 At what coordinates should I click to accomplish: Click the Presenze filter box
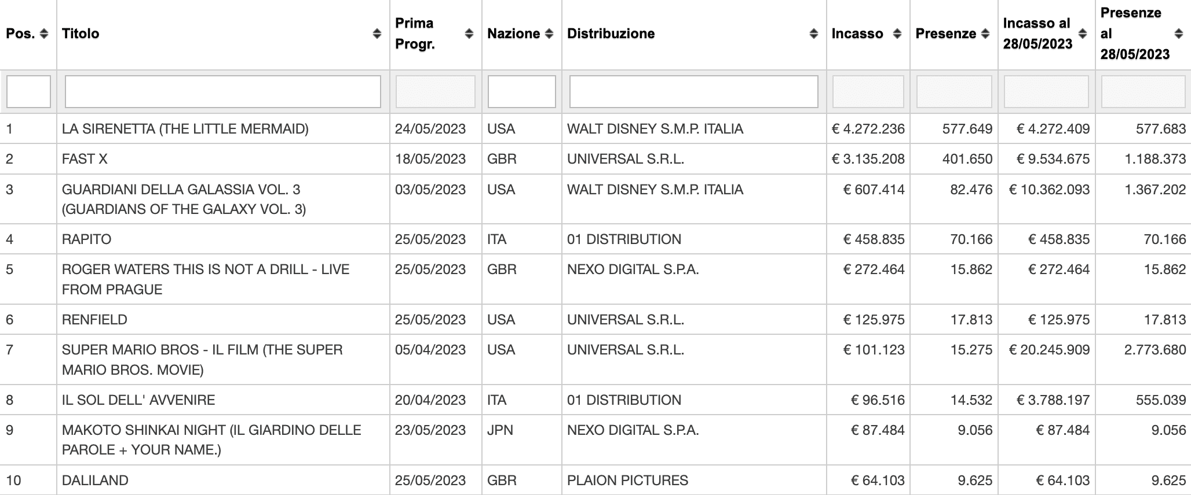[954, 91]
